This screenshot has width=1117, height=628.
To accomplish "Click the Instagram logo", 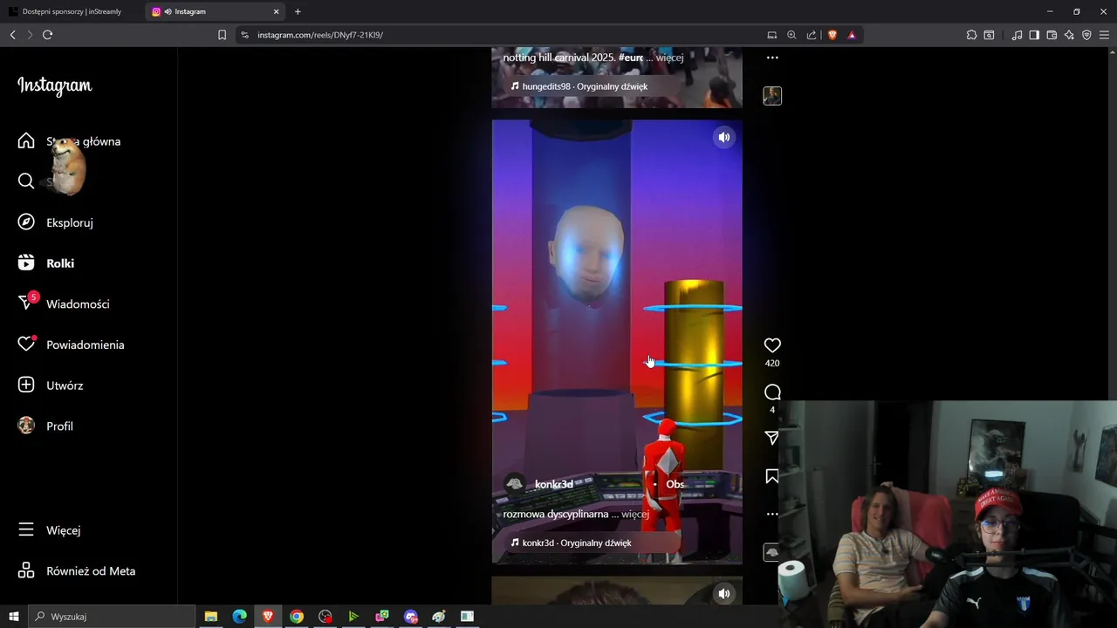I will click(54, 85).
